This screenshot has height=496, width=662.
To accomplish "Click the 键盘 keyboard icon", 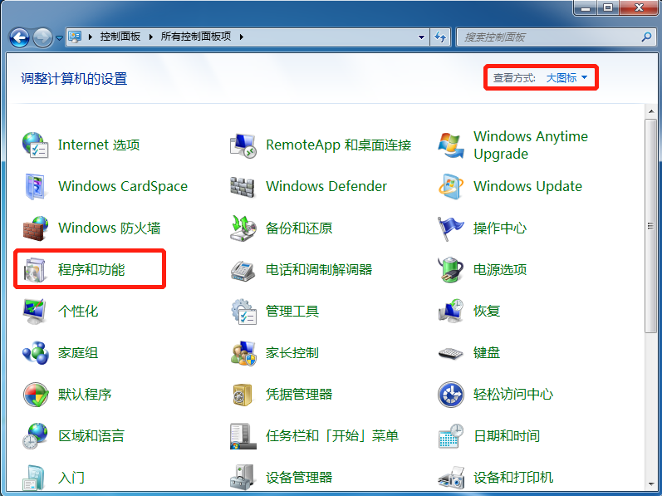I will click(450, 352).
